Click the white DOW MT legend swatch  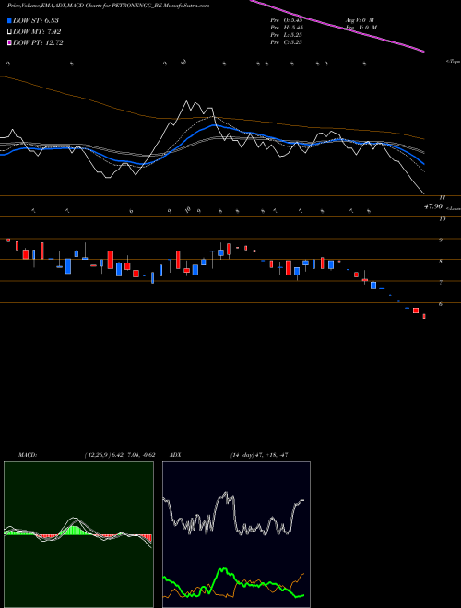(x=9, y=32)
